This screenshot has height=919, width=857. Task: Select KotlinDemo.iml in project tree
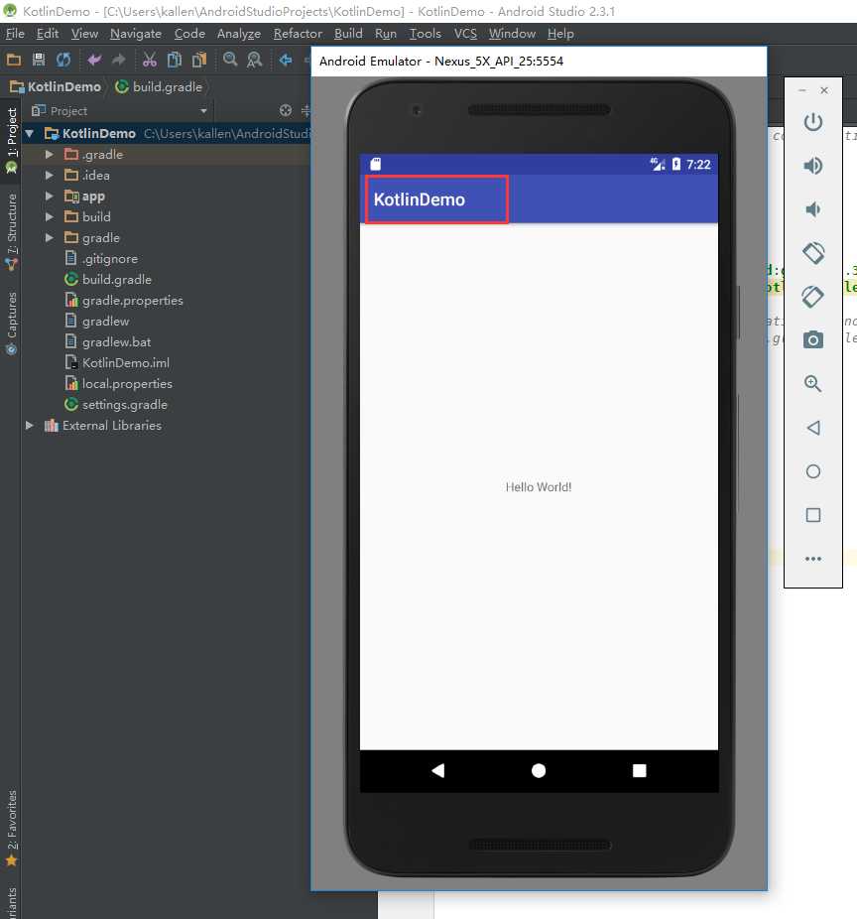[x=125, y=363]
